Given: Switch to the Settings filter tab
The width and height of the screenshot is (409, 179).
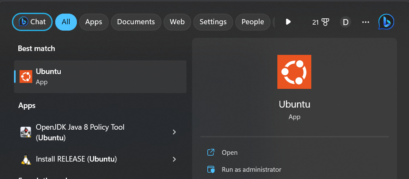Looking at the screenshot, I should [213, 22].
